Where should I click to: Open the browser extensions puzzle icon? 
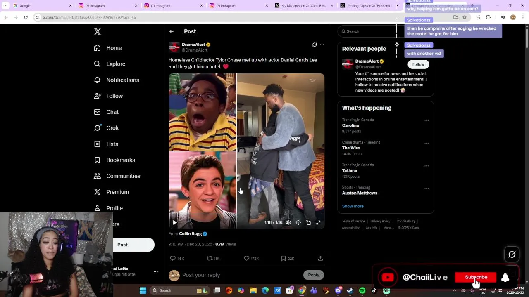tap(488, 17)
